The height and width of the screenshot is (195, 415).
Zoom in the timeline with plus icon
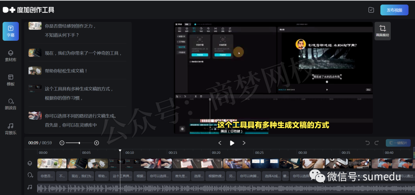(96, 143)
